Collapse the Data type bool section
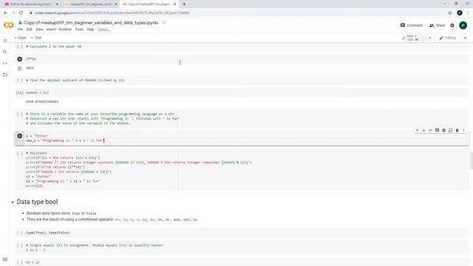Image resolution: width=473 pixels, height=266 pixels. click(13, 202)
